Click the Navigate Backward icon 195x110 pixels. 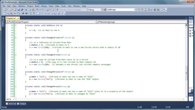click(48, 10)
